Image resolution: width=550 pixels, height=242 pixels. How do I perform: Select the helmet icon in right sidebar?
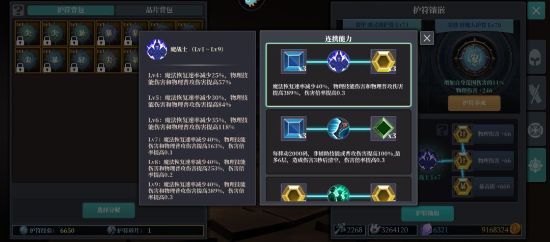click(537, 56)
